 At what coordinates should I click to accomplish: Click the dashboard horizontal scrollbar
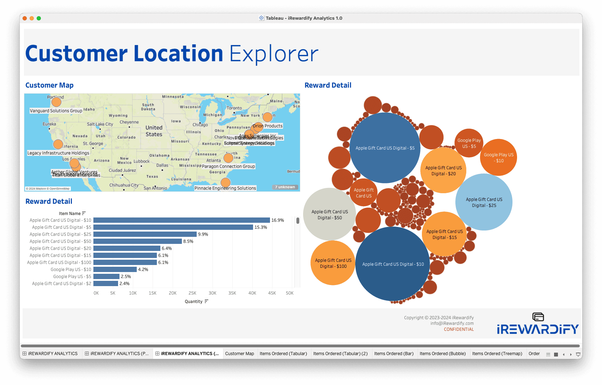pos(300,346)
